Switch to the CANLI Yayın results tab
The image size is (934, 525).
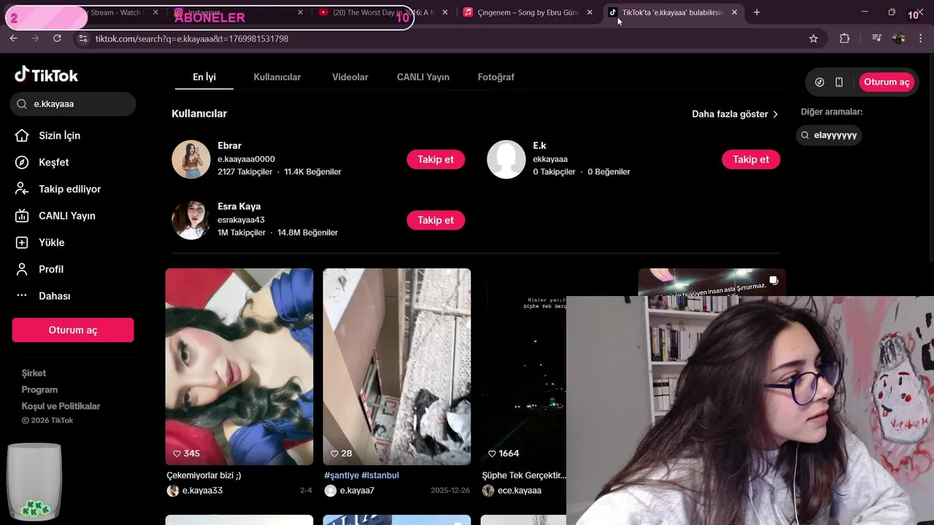pos(423,77)
